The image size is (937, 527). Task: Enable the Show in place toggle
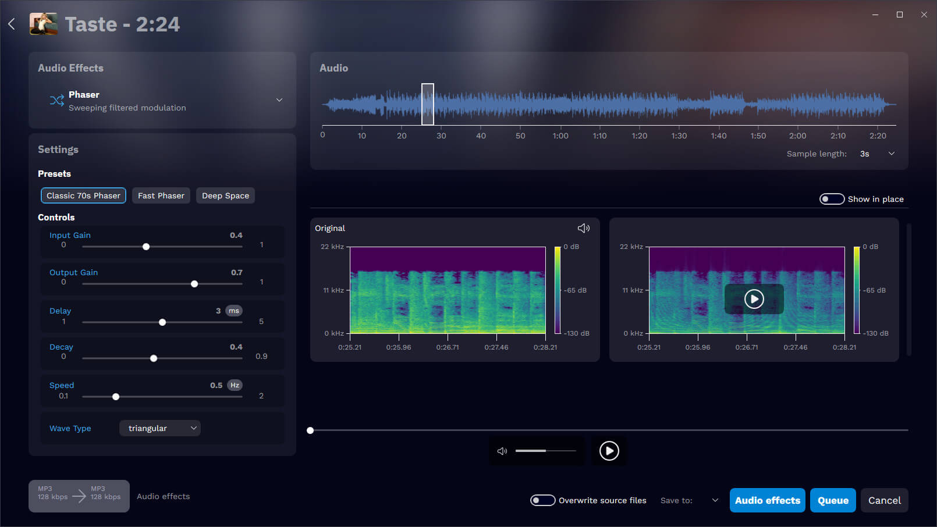click(832, 199)
